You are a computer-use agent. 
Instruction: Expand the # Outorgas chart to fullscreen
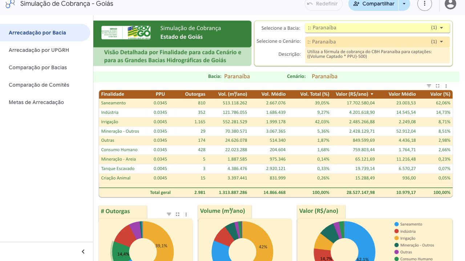pyautogui.click(x=178, y=214)
